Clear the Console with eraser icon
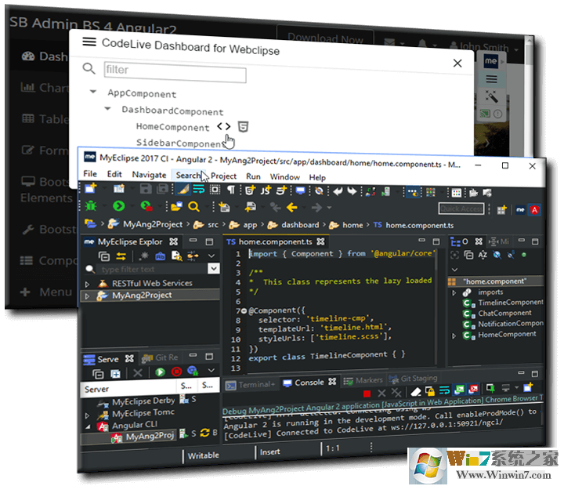 coord(415,391)
